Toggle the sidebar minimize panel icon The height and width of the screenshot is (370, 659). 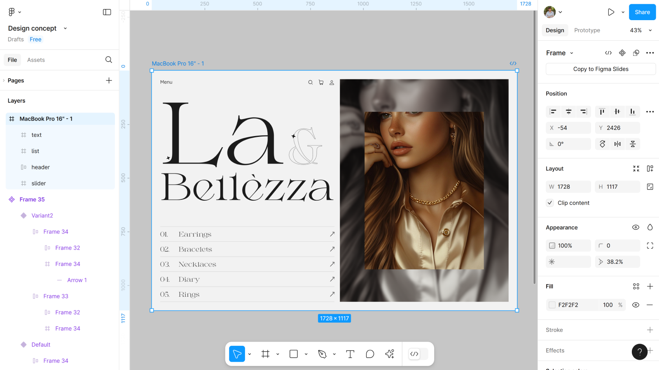107,12
